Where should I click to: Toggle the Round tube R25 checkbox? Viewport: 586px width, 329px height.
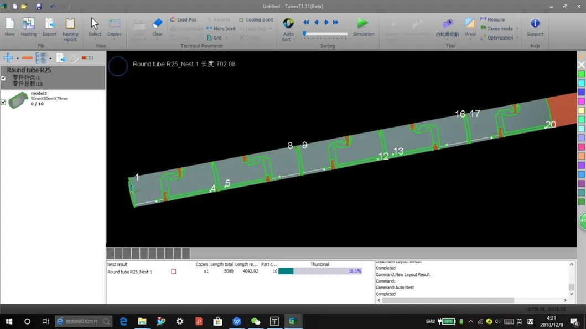[x=4, y=78]
